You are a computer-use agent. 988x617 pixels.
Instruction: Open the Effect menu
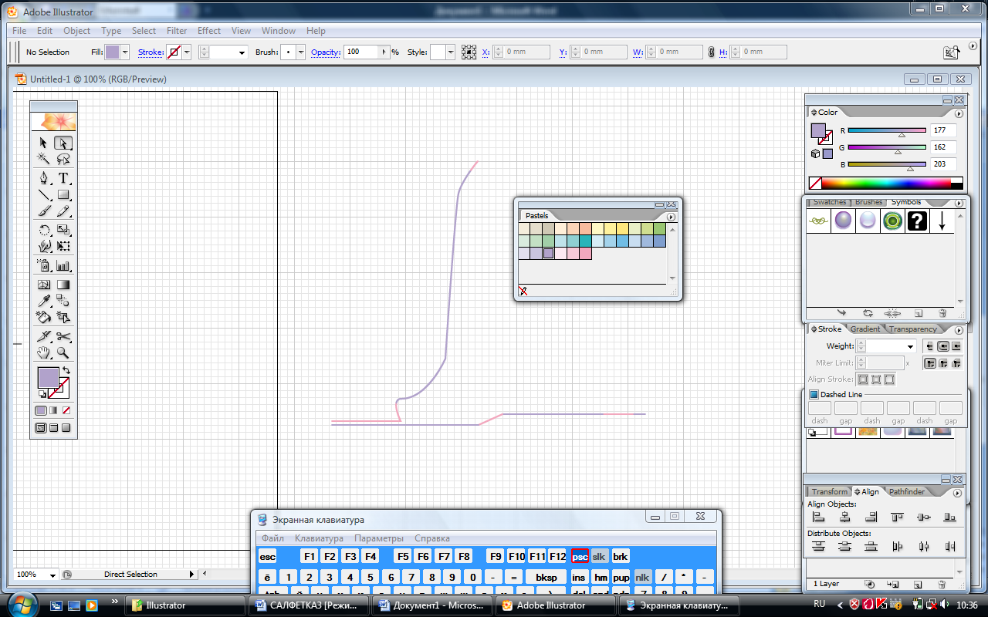[208, 31]
